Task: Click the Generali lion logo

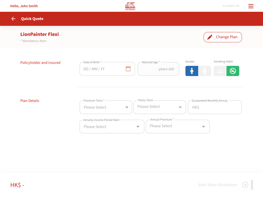Action: 130,6
